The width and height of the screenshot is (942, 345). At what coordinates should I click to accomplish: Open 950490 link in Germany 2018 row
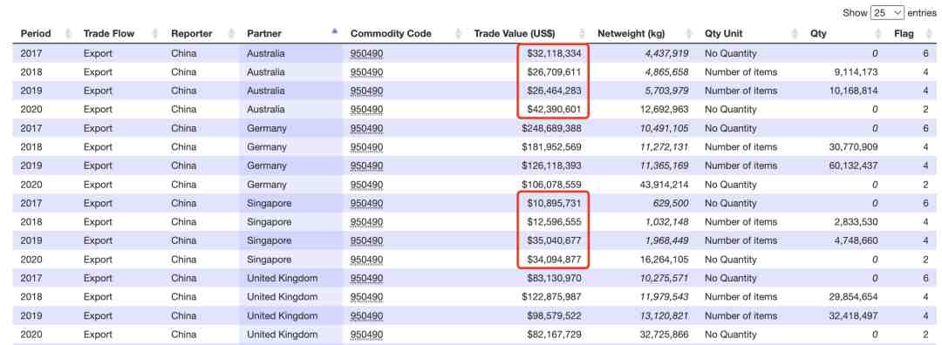tap(366, 147)
